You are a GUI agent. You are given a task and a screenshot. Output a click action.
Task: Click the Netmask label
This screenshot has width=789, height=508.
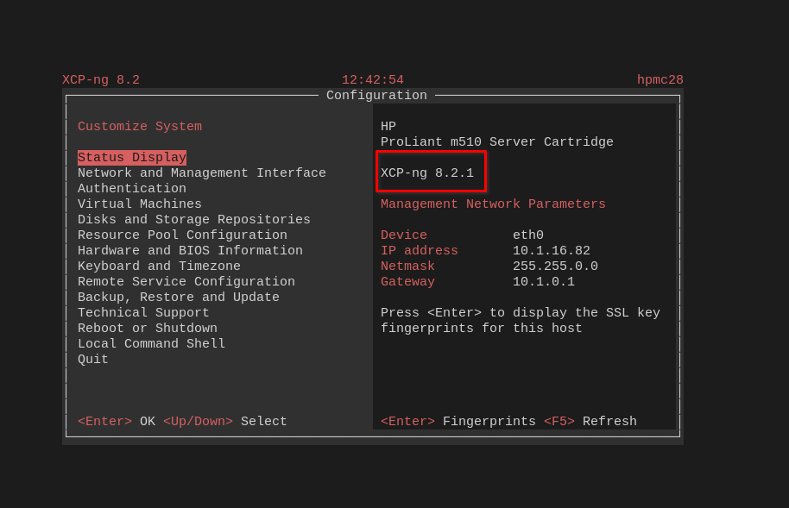tap(407, 266)
